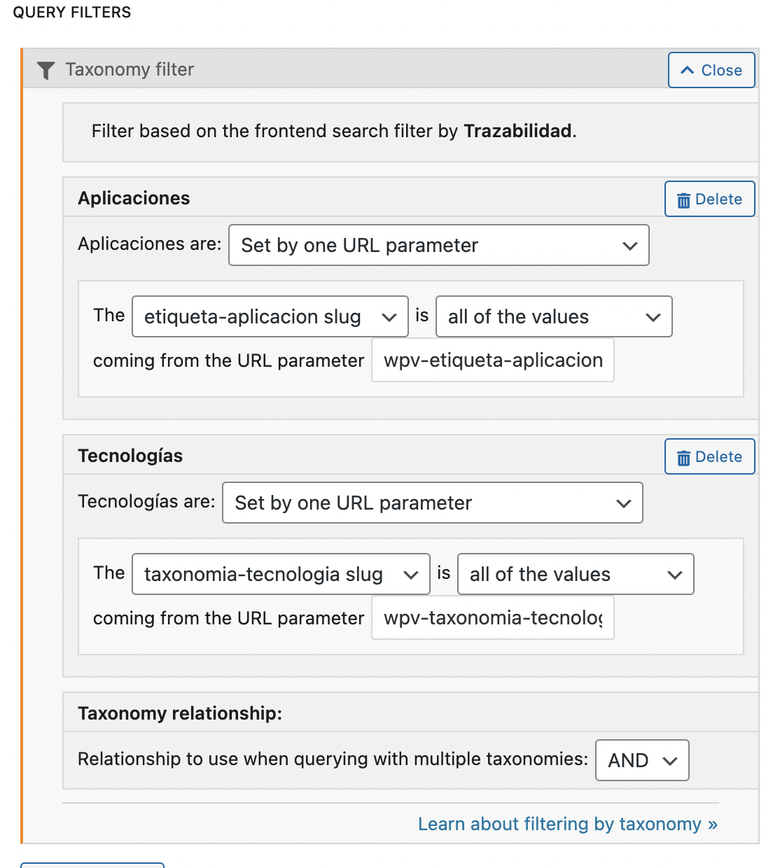The width and height of the screenshot is (766, 868).
Task: Open Aplicaciones 'all of the values' dropdown
Action: (x=554, y=316)
